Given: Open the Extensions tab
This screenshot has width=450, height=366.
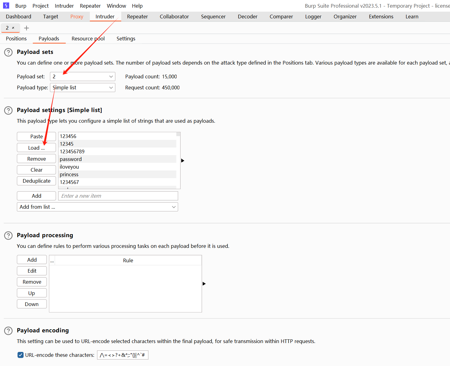Looking at the screenshot, I should (x=381, y=17).
